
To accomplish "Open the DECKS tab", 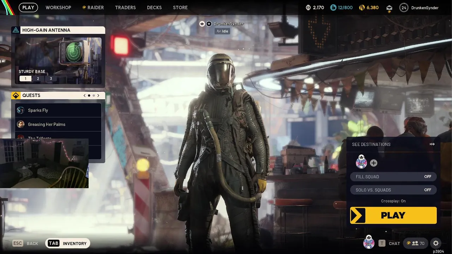I will click(154, 7).
